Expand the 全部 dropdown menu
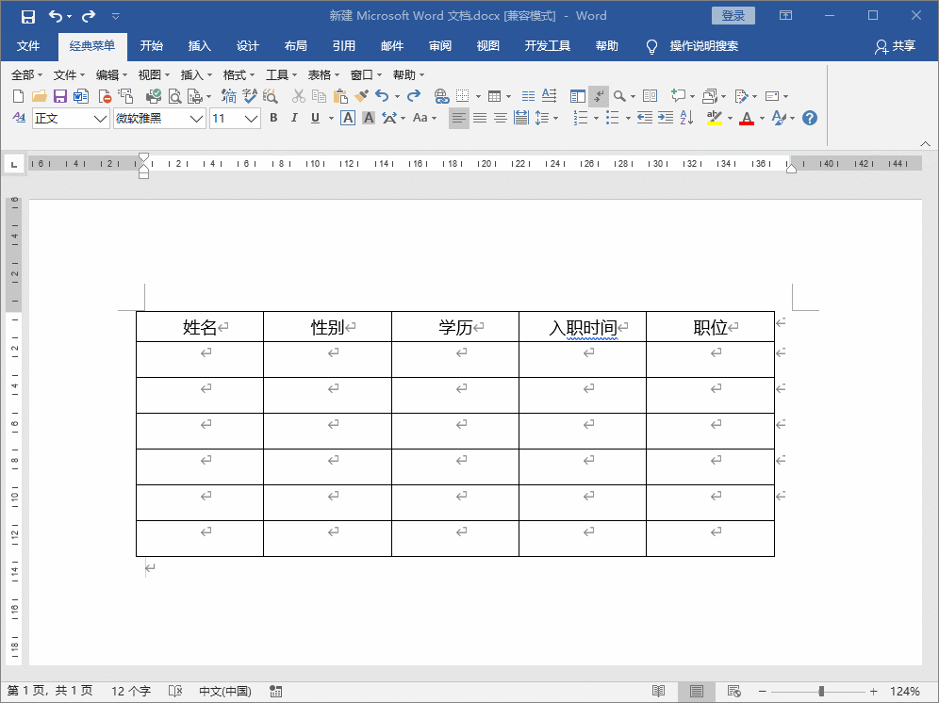Screen dimensions: 939x703 pyautogui.click(x=27, y=74)
